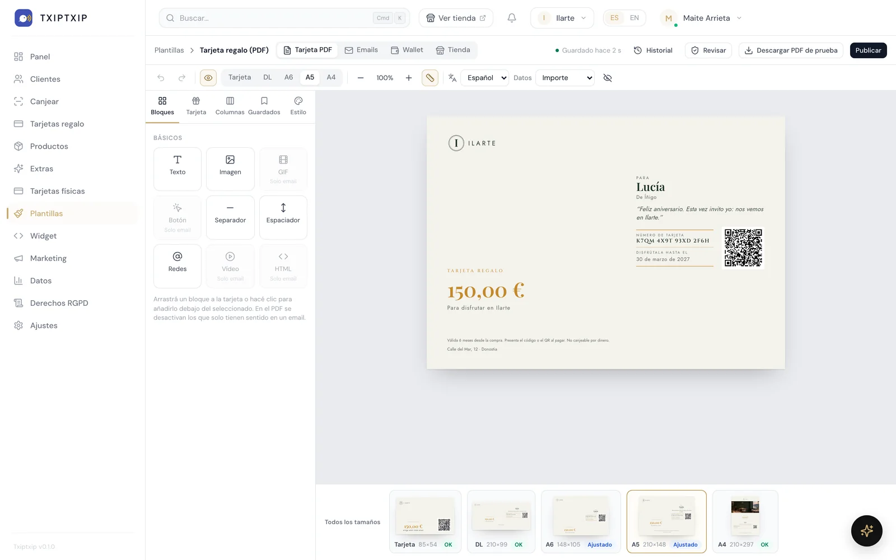Click the Revisar button
This screenshot has width=896, height=560.
click(708, 50)
